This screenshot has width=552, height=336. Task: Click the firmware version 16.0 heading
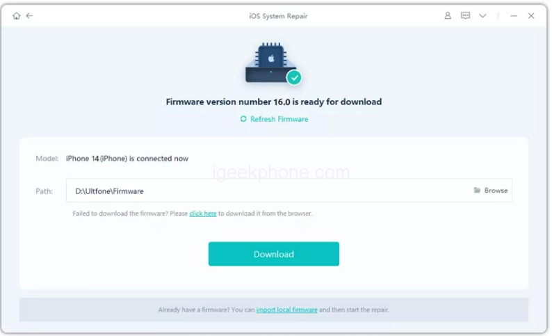pyautogui.click(x=273, y=102)
